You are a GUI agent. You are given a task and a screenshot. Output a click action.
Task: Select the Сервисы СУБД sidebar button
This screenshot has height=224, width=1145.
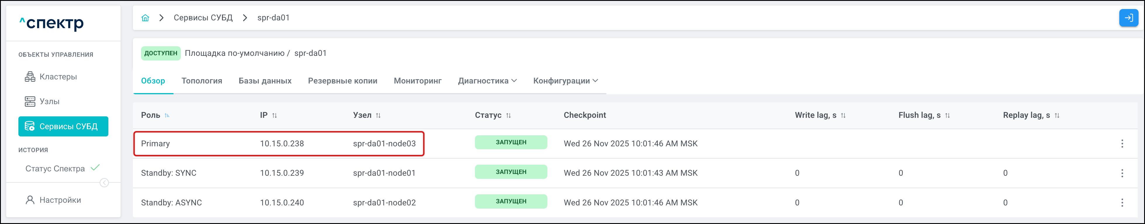coord(63,126)
